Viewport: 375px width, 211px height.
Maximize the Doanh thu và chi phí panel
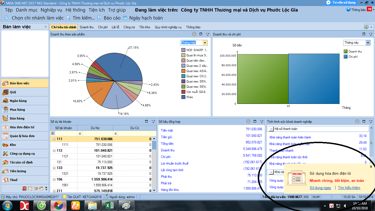[x=364, y=34]
